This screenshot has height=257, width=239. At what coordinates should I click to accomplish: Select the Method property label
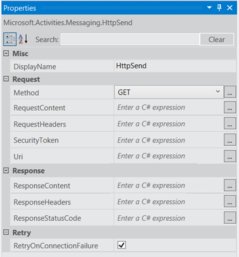pos(26,93)
